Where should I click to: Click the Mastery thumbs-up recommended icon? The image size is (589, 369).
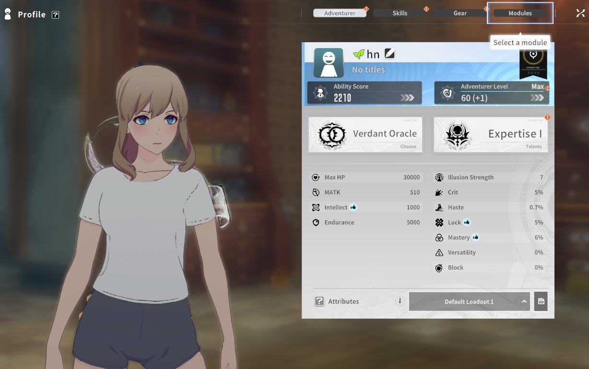[475, 237]
